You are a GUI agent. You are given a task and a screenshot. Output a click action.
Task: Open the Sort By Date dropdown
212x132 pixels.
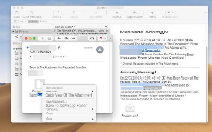tap(65, 27)
